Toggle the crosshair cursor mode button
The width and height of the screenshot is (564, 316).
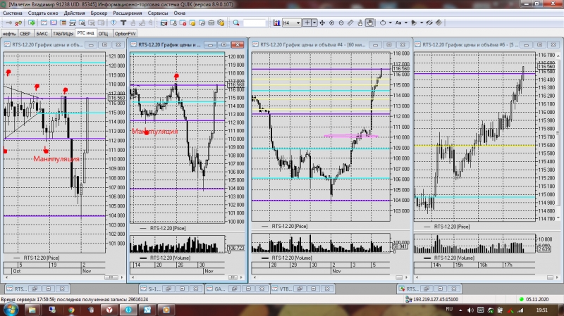pos(307,23)
